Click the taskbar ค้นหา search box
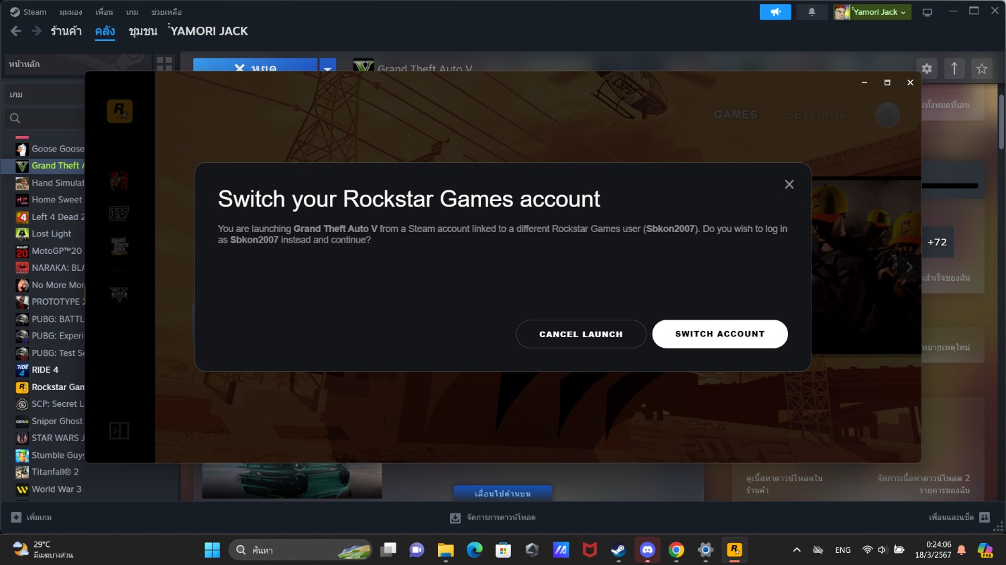 coord(300,550)
